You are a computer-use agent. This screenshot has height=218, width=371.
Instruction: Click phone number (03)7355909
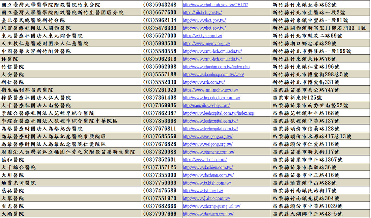tap(160, 175)
